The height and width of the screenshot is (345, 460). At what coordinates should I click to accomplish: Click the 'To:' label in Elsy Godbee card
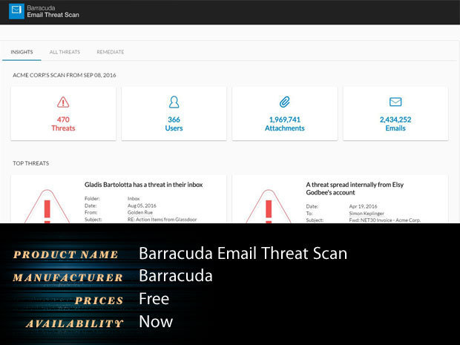[x=309, y=213]
